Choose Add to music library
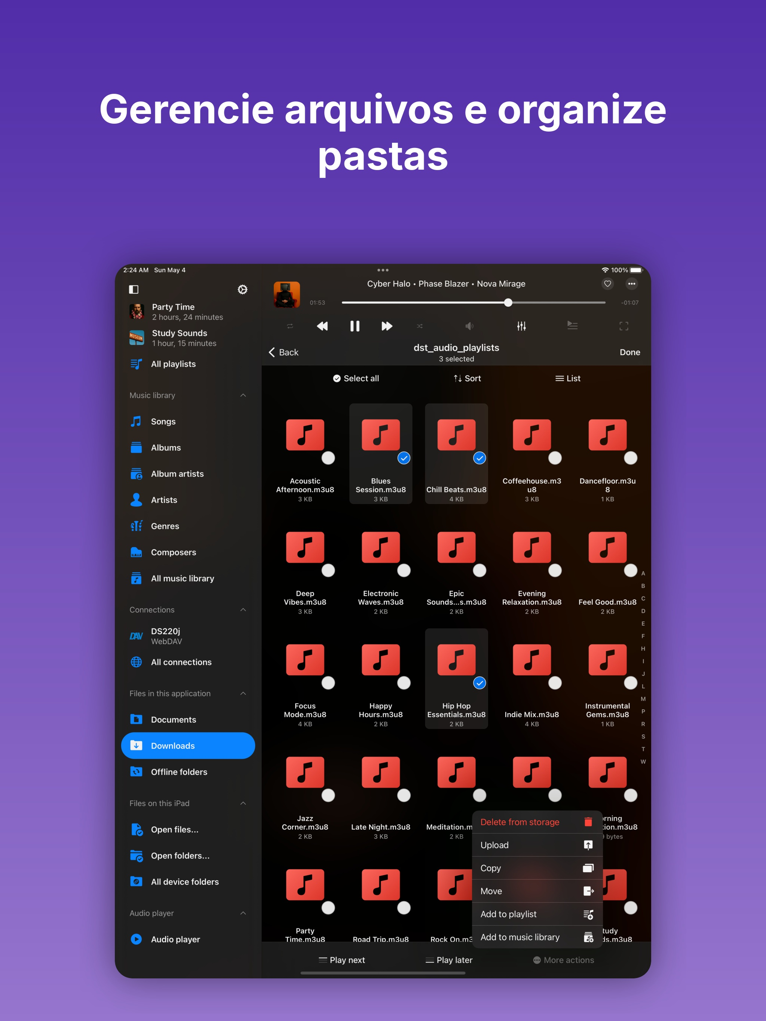766x1021 pixels. (x=537, y=937)
